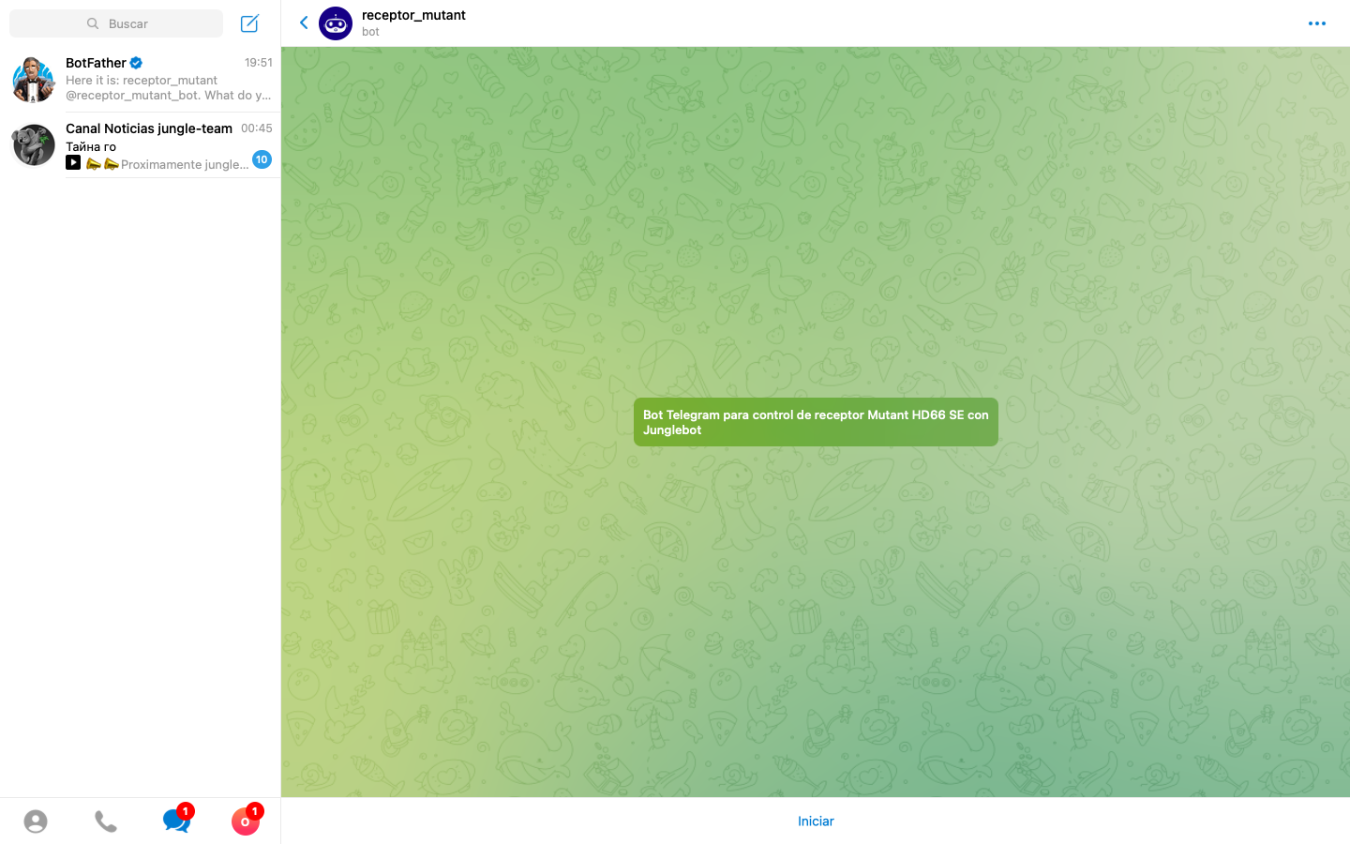Open the three-dot more options menu

1316,23
